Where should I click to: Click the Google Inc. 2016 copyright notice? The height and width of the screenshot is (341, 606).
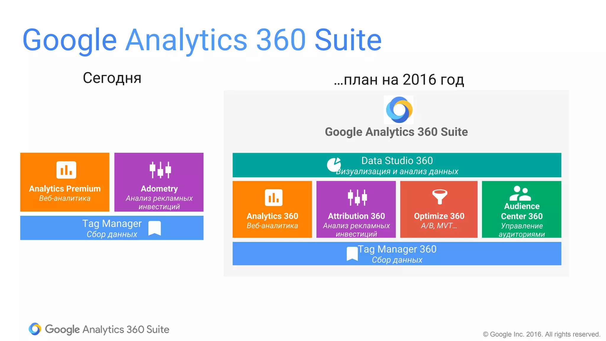541,334
